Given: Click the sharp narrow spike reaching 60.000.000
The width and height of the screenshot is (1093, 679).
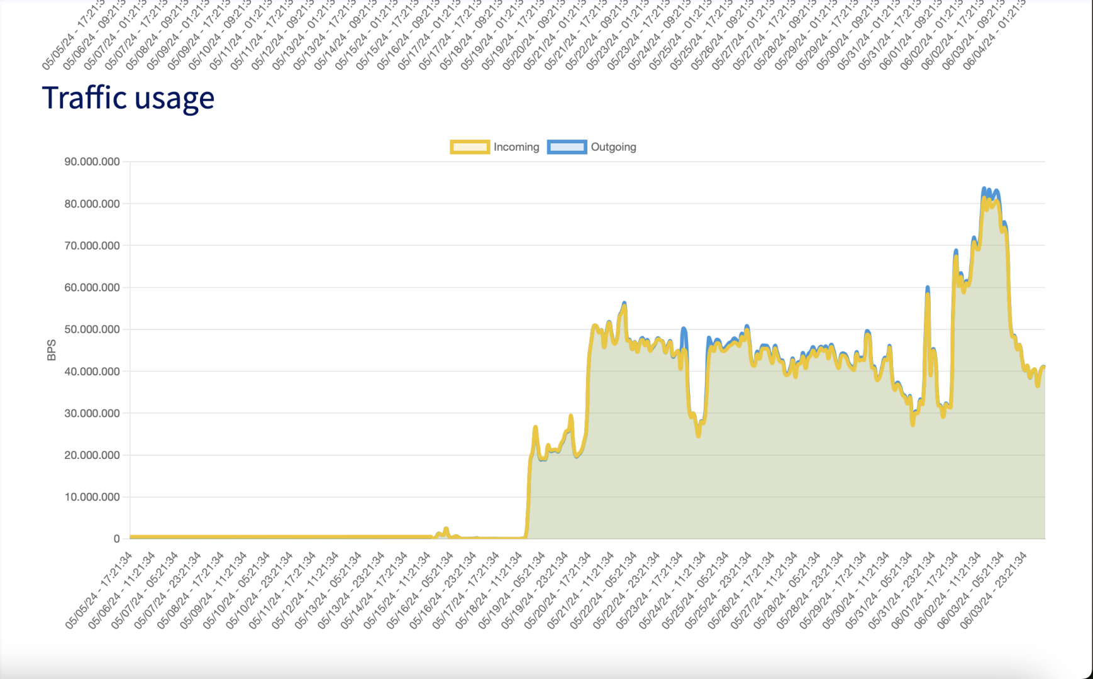Looking at the screenshot, I should [928, 289].
